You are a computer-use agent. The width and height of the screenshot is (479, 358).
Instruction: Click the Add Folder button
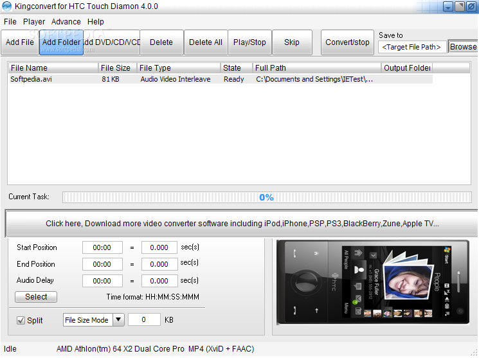pos(61,42)
